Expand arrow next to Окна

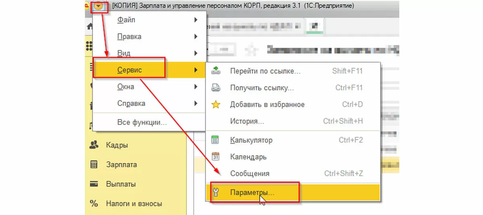196,86
